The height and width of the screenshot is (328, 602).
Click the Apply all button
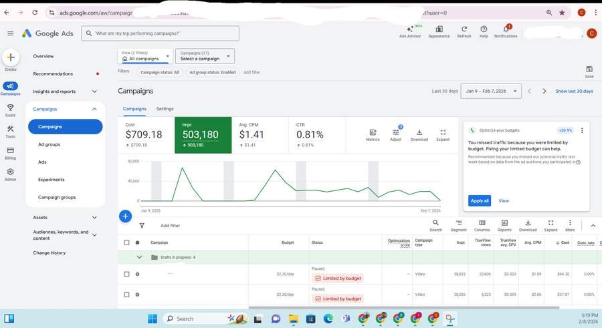(480, 200)
